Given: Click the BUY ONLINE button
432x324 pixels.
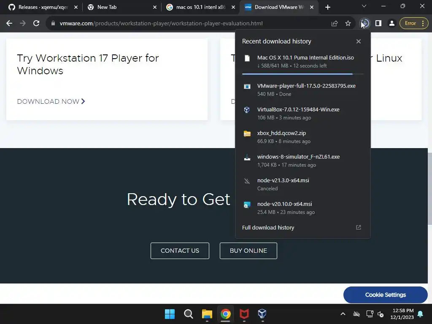Looking at the screenshot, I should coord(248,251).
